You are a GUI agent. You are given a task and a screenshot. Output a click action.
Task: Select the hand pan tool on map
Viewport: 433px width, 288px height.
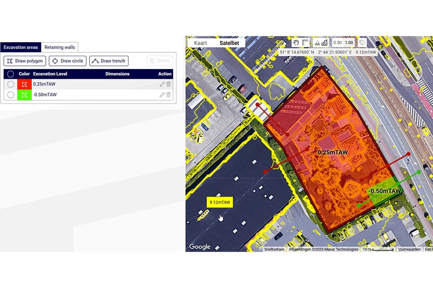(x=296, y=43)
